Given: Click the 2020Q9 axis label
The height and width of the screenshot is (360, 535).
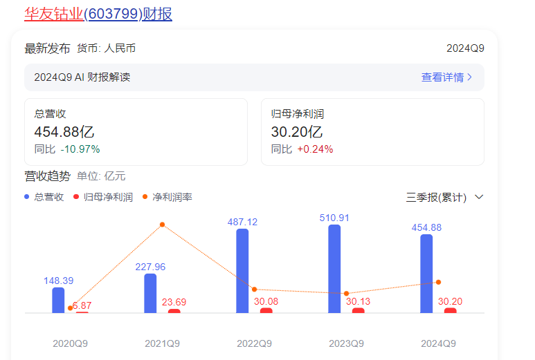Looking at the screenshot, I should coord(71,343).
